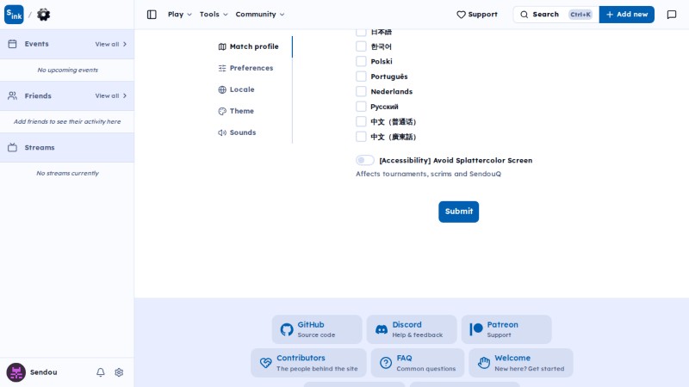Click the Events calendar icon
Image resolution: width=689 pixels, height=387 pixels.
12,44
